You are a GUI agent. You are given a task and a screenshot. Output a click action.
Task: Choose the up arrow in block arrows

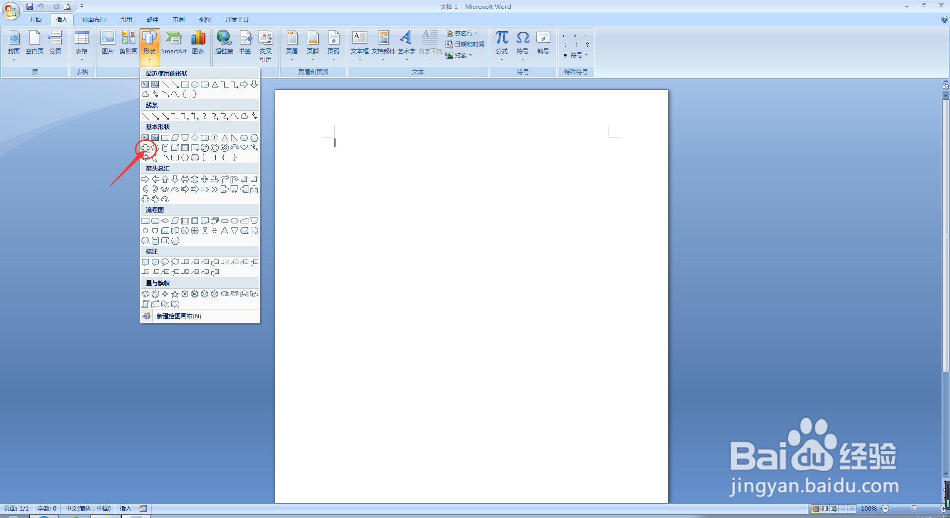tap(165, 179)
